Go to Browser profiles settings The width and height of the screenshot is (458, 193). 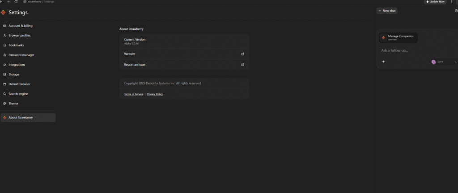tap(20, 35)
